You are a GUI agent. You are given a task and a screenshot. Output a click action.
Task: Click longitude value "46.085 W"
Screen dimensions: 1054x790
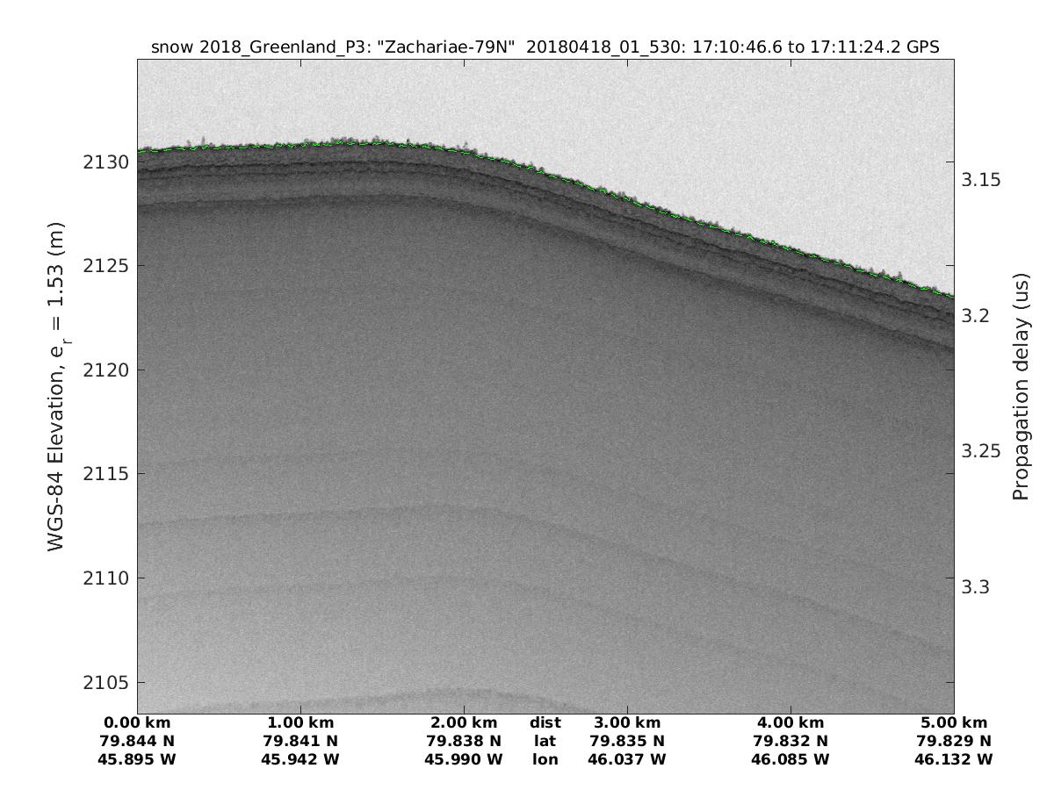point(790,759)
